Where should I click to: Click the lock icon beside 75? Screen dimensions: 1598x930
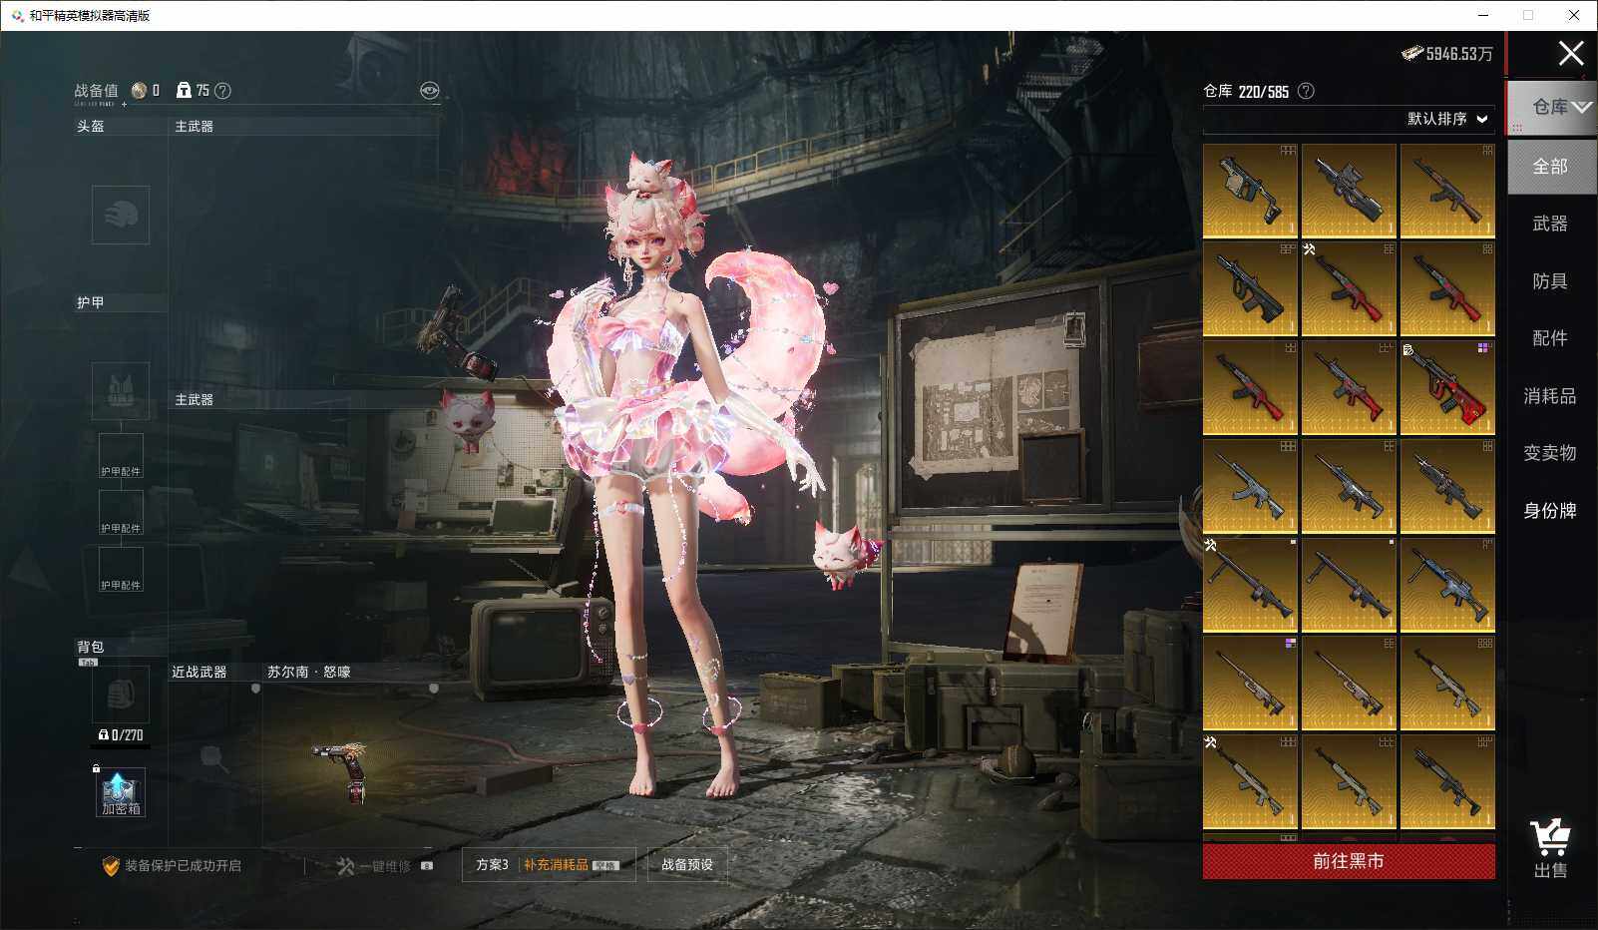click(x=184, y=90)
